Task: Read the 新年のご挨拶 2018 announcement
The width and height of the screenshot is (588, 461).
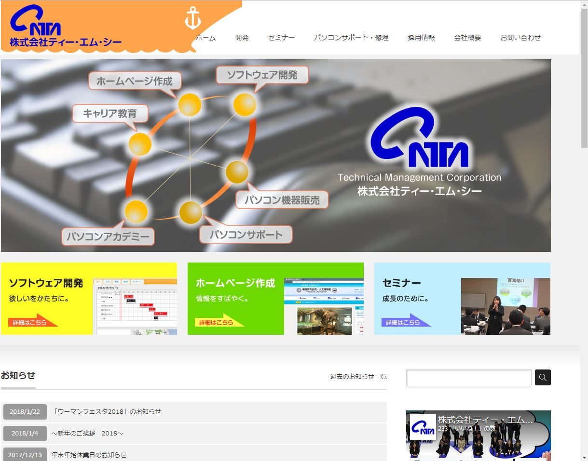Action: coord(87,433)
